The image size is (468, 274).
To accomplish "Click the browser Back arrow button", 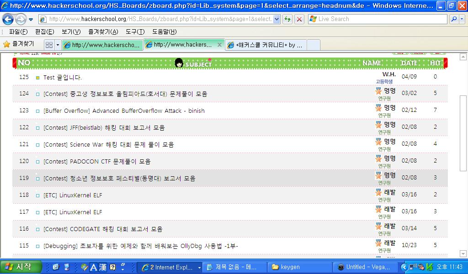I will tap(8, 19).
